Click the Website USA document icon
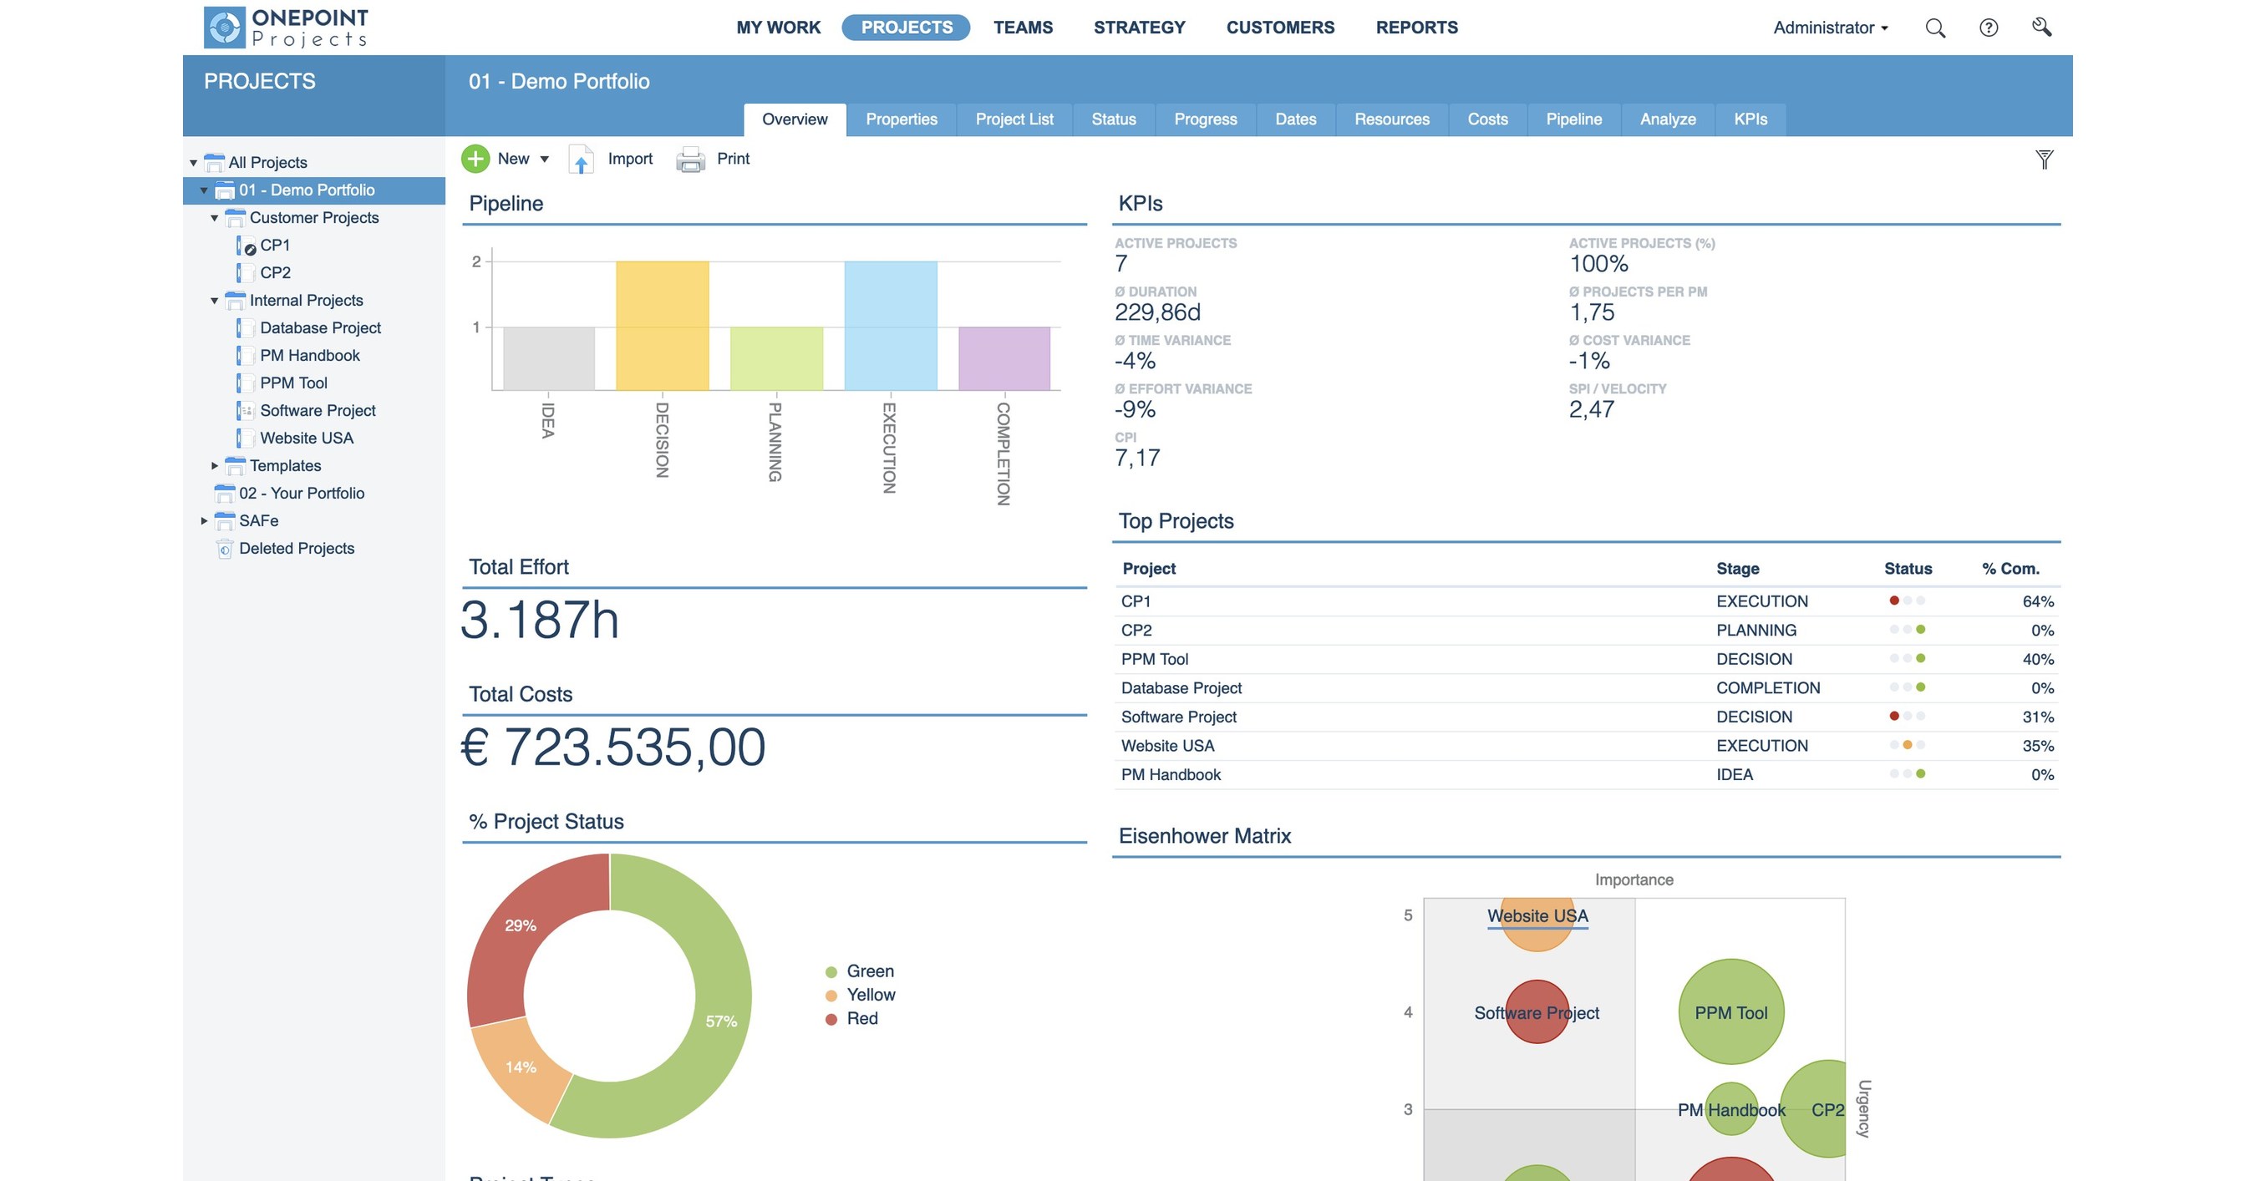 click(246, 438)
